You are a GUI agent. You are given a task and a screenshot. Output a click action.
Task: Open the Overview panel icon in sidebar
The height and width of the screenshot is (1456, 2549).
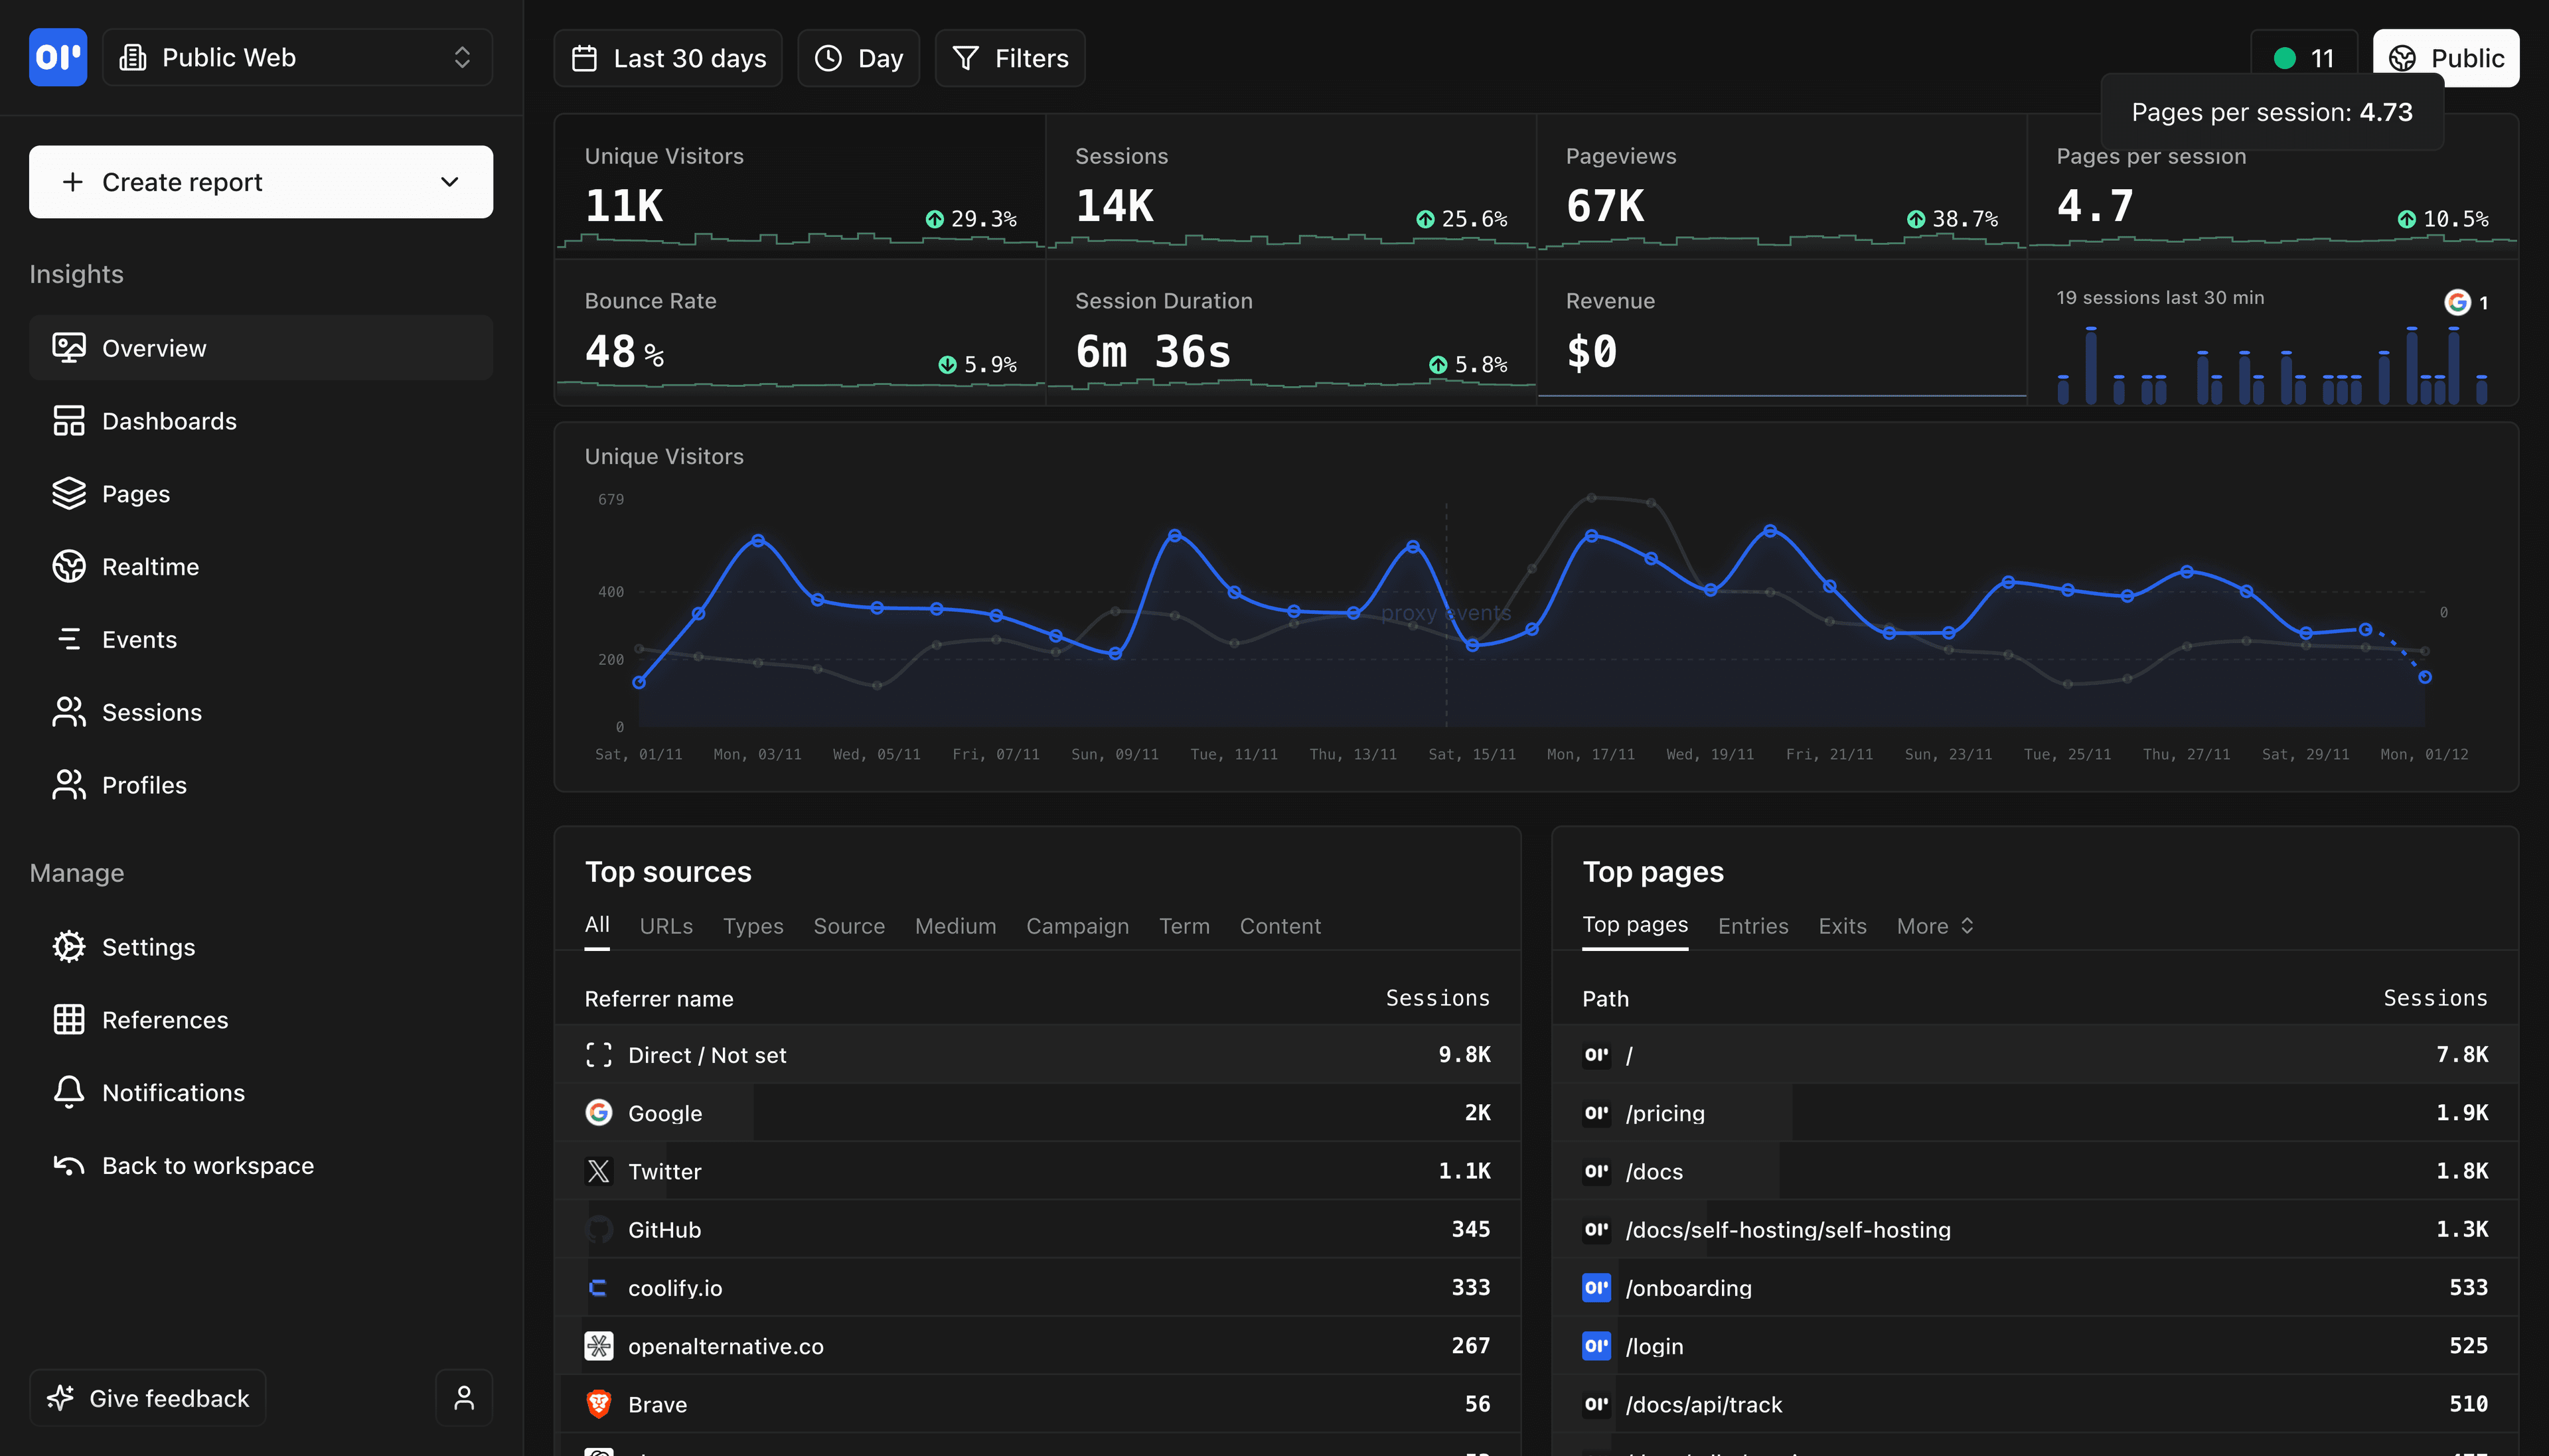coord(68,347)
